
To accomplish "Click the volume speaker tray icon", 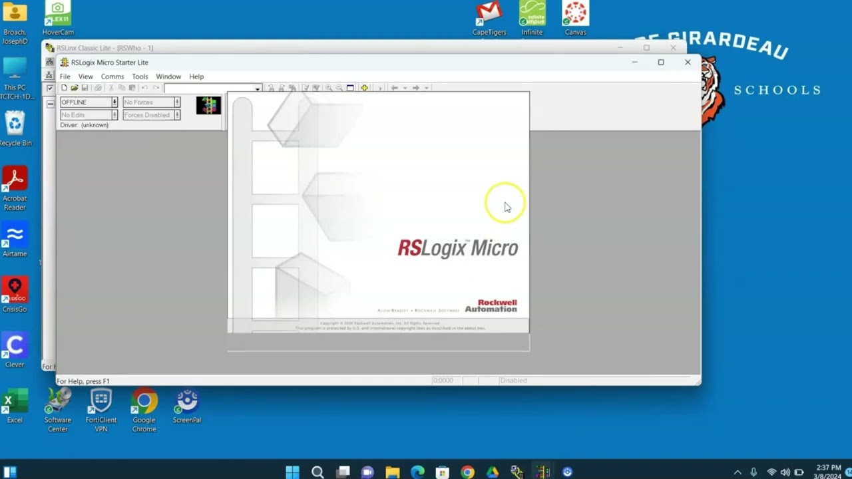I will pyautogui.click(x=785, y=472).
